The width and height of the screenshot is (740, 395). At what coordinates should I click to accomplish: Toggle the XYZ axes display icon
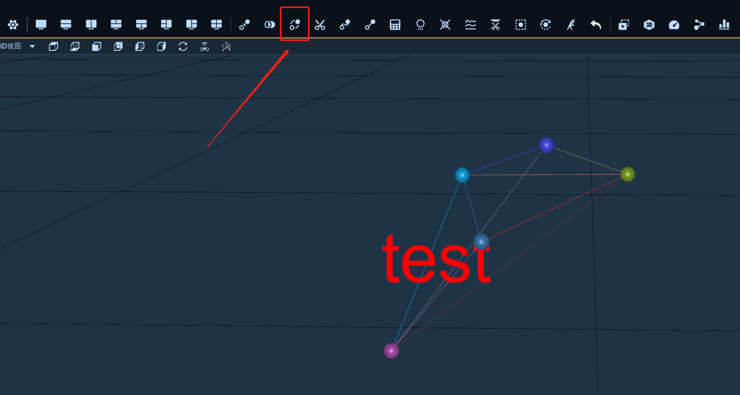tap(226, 47)
